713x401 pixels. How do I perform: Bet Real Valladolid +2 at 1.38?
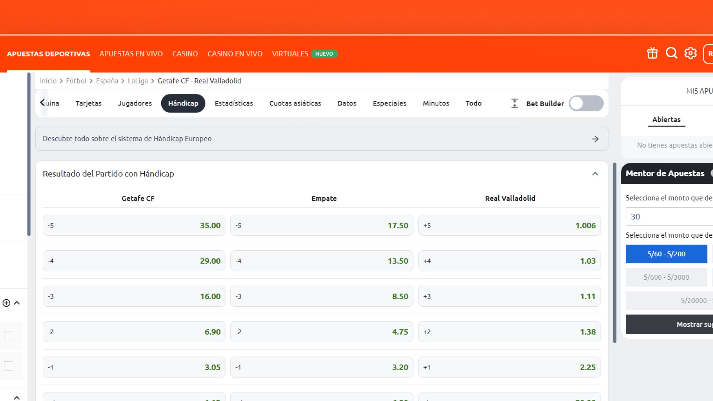point(509,332)
